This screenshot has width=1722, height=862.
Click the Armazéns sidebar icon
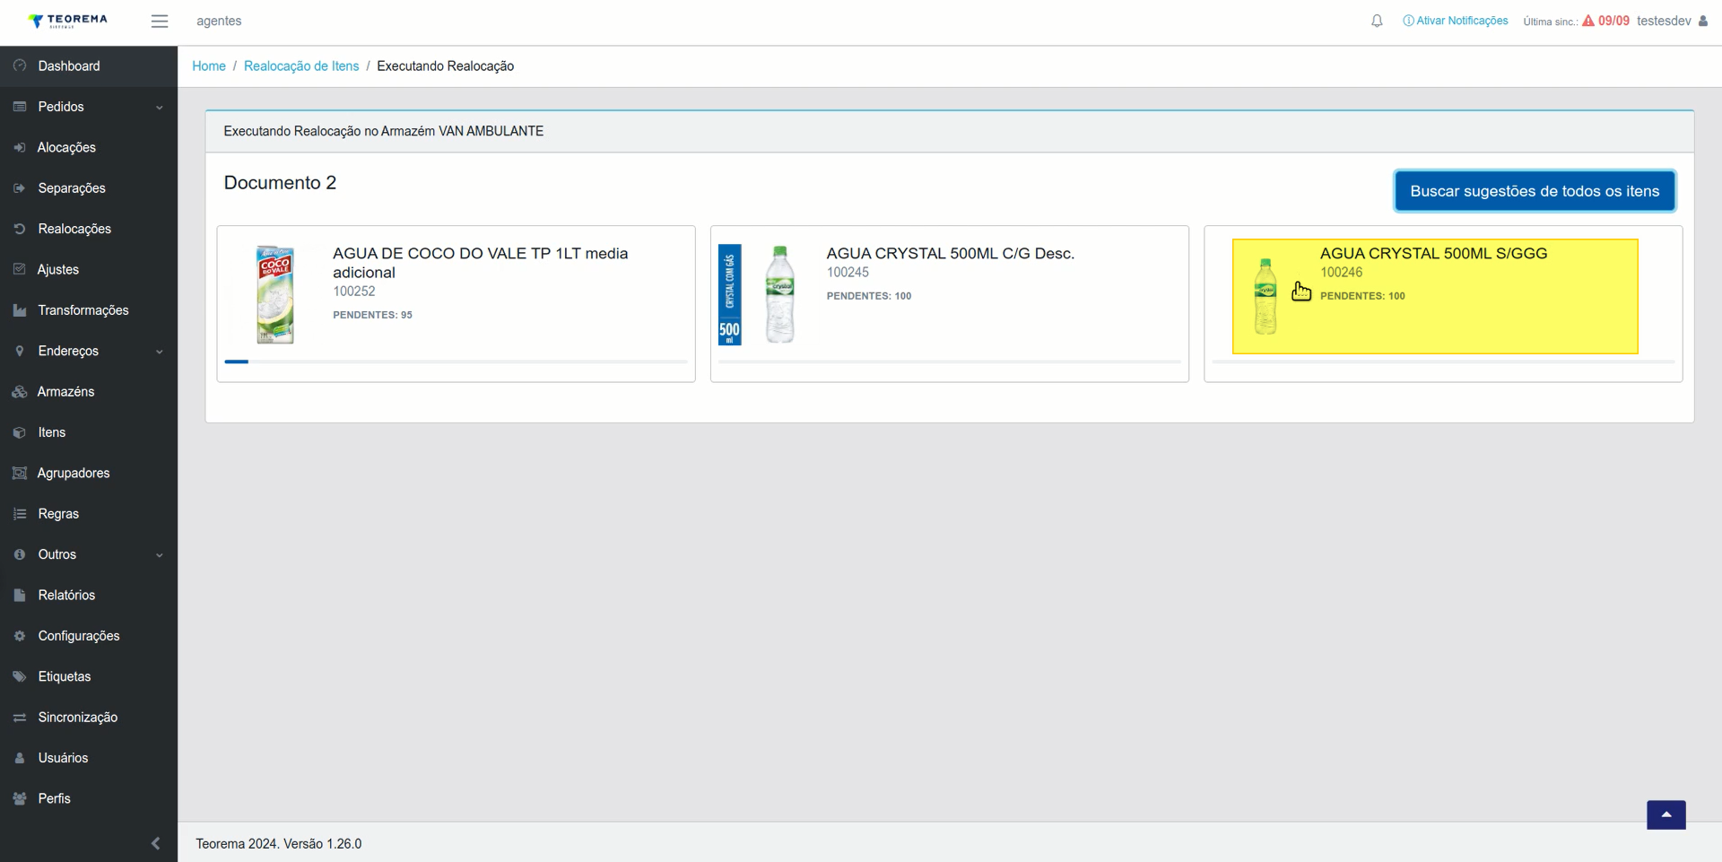tap(20, 392)
